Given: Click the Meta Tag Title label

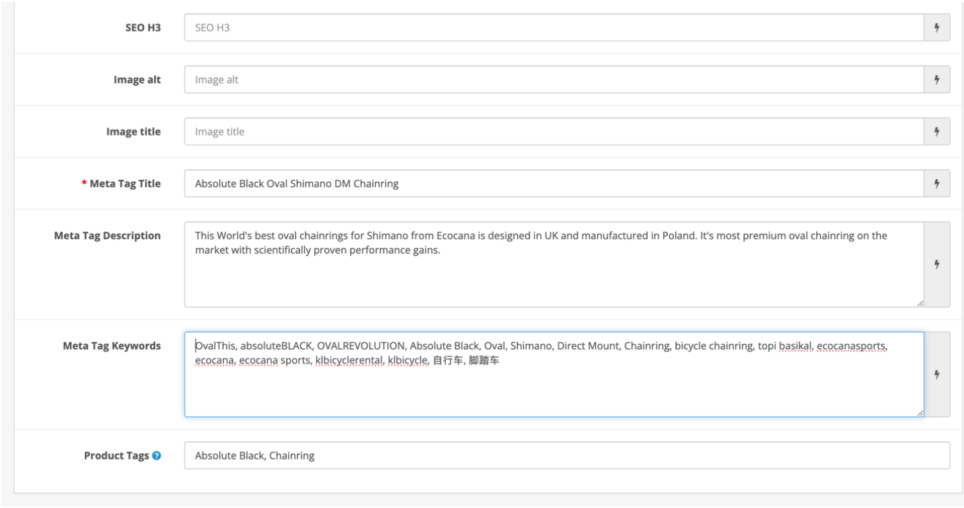Looking at the screenshot, I should pos(125,184).
